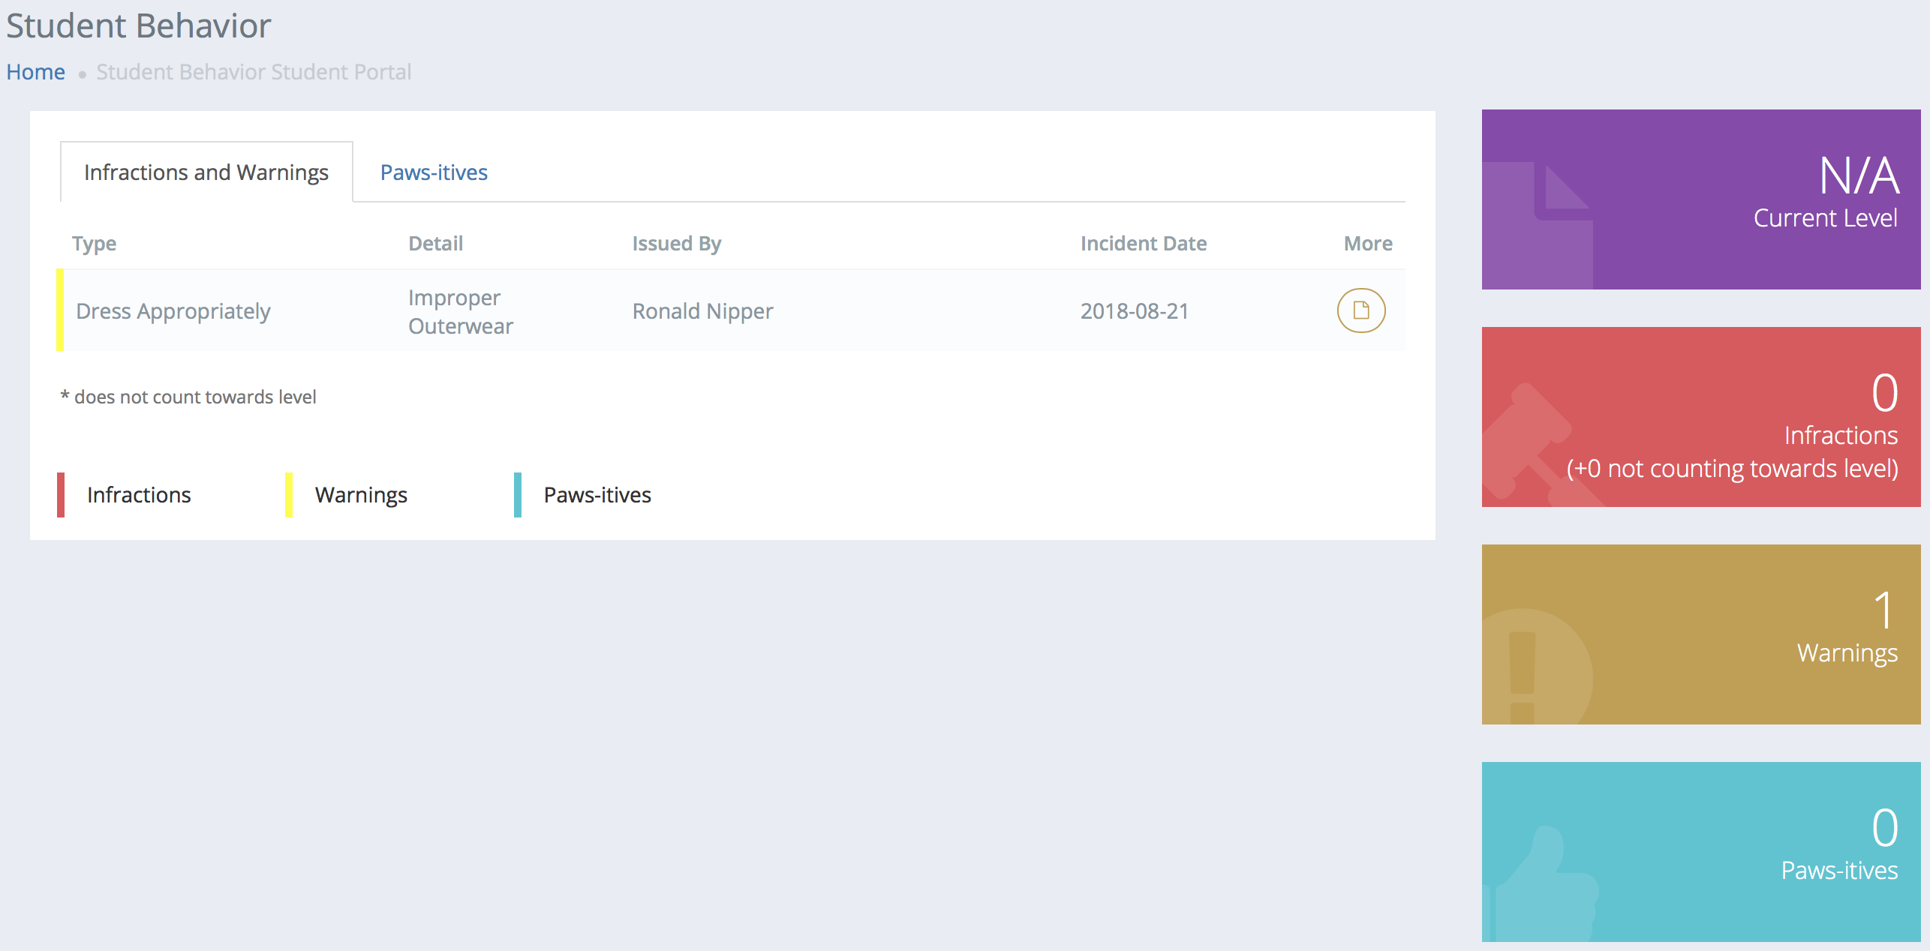Click Student Behavior Student Portal breadcrumb
1930x951 pixels.
[254, 72]
